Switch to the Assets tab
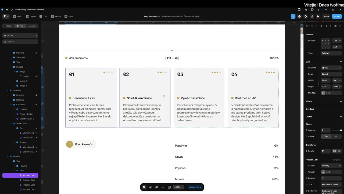 point(32,26)
